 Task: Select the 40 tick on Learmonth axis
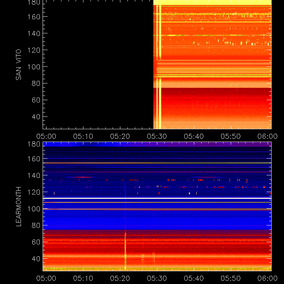[x=36, y=259]
